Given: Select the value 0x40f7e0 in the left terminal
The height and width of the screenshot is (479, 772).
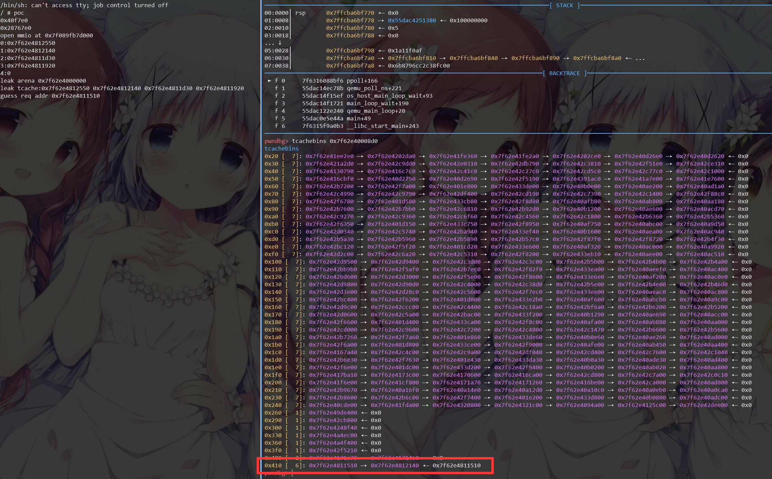Looking at the screenshot, I should coord(14,20).
